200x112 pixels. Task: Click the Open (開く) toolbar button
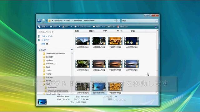[x=66, y=26]
